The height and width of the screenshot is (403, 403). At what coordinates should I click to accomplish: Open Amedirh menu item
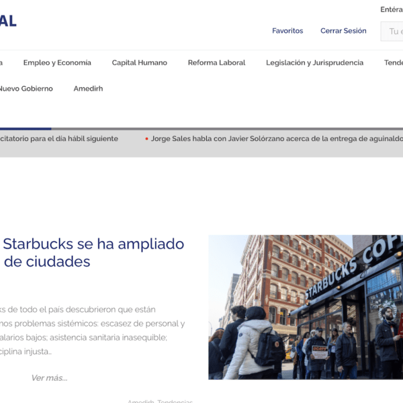pos(88,89)
